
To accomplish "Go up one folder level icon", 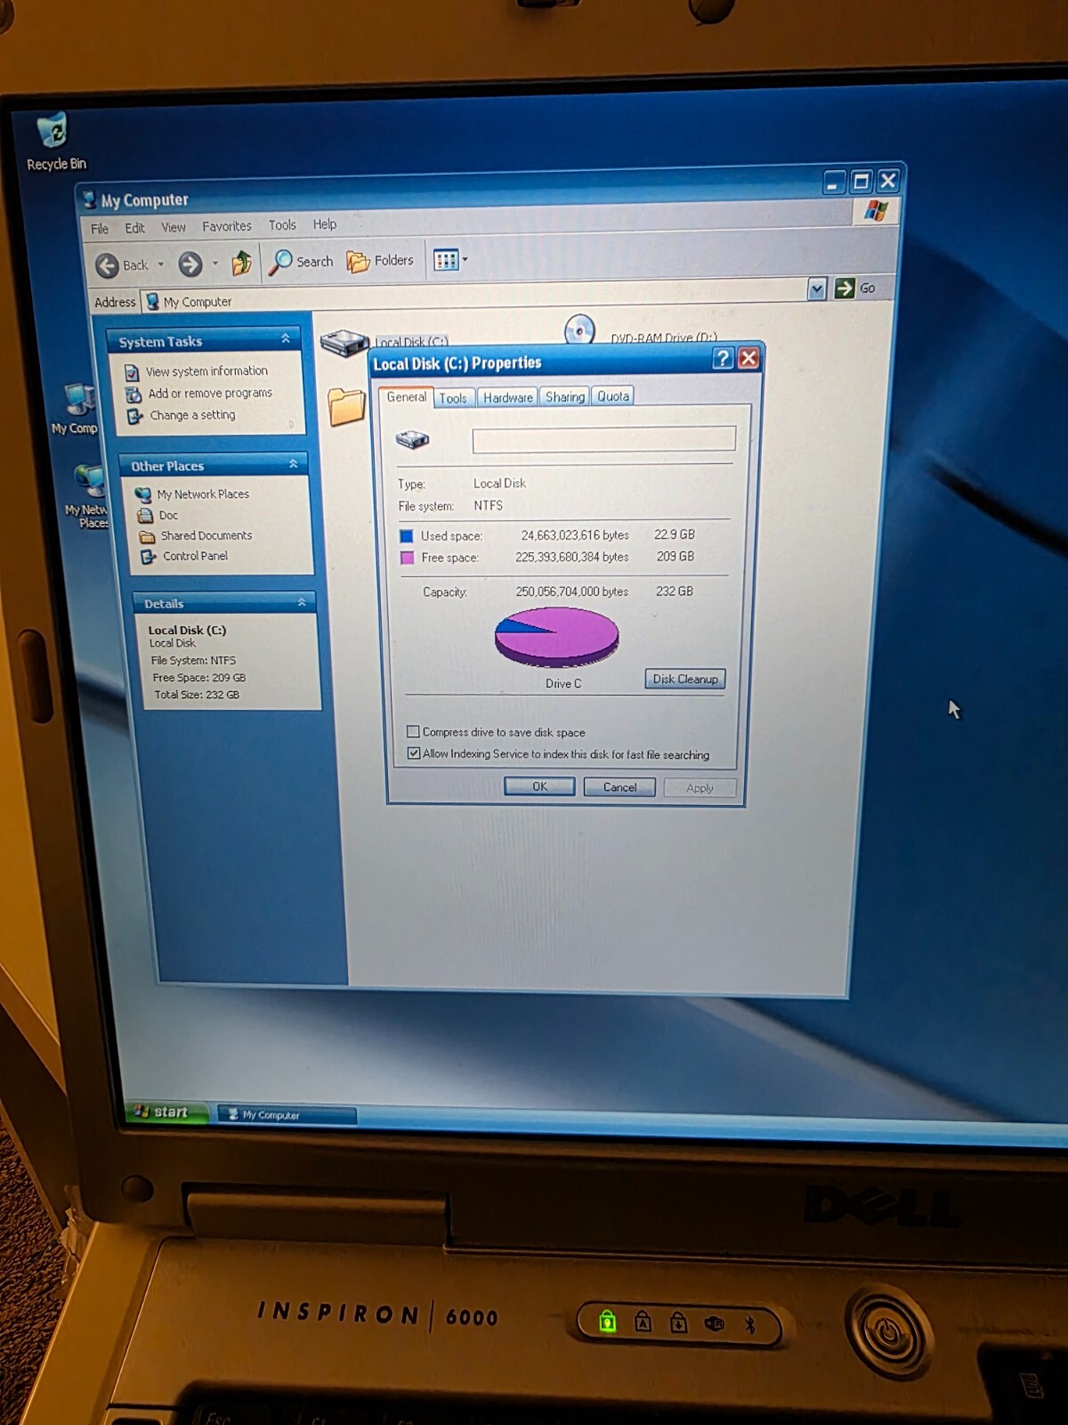I will click(241, 262).
